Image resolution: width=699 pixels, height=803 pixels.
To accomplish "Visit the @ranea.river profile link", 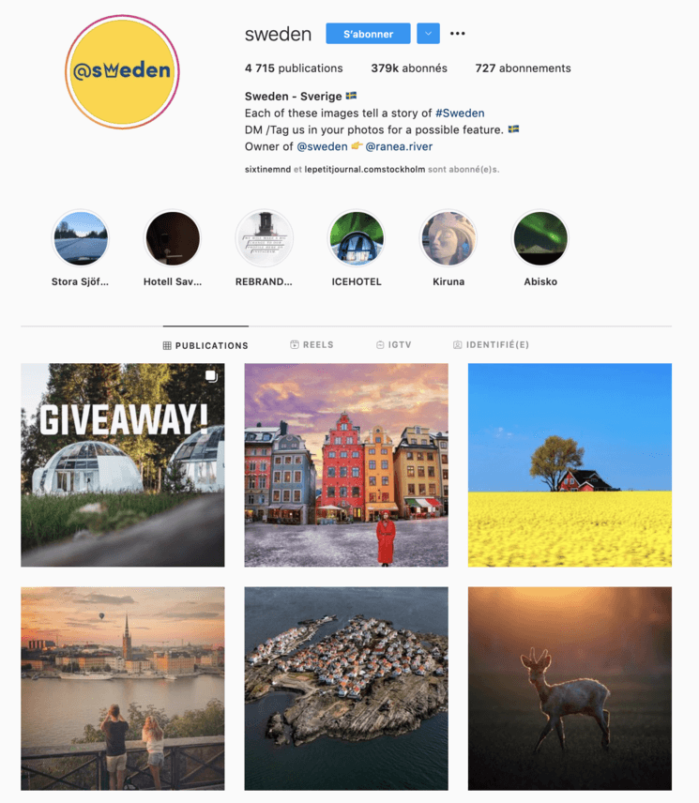I will [x=399, y=146].
